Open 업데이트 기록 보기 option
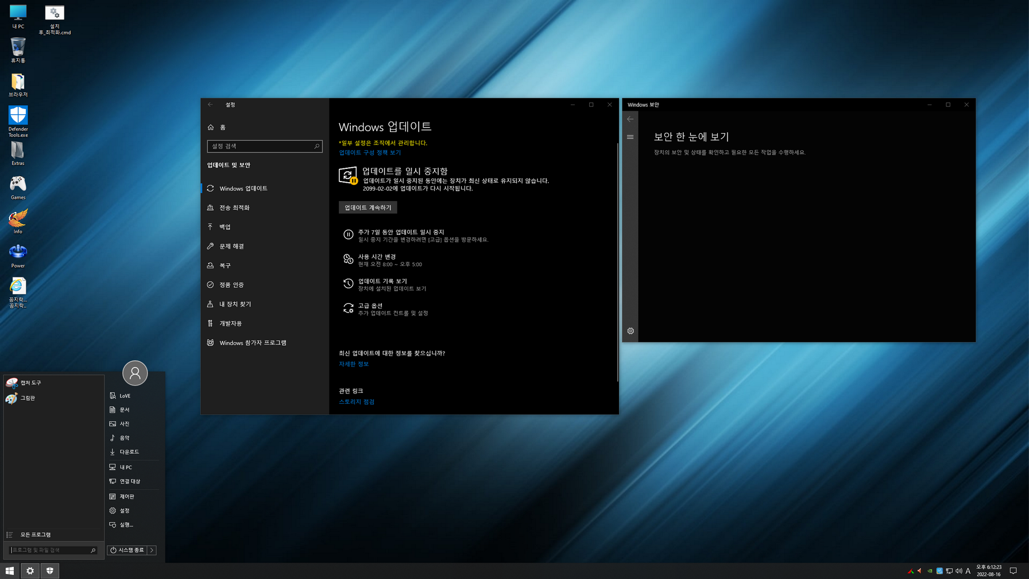1029x579 pixels. click(x=385, y=284)
